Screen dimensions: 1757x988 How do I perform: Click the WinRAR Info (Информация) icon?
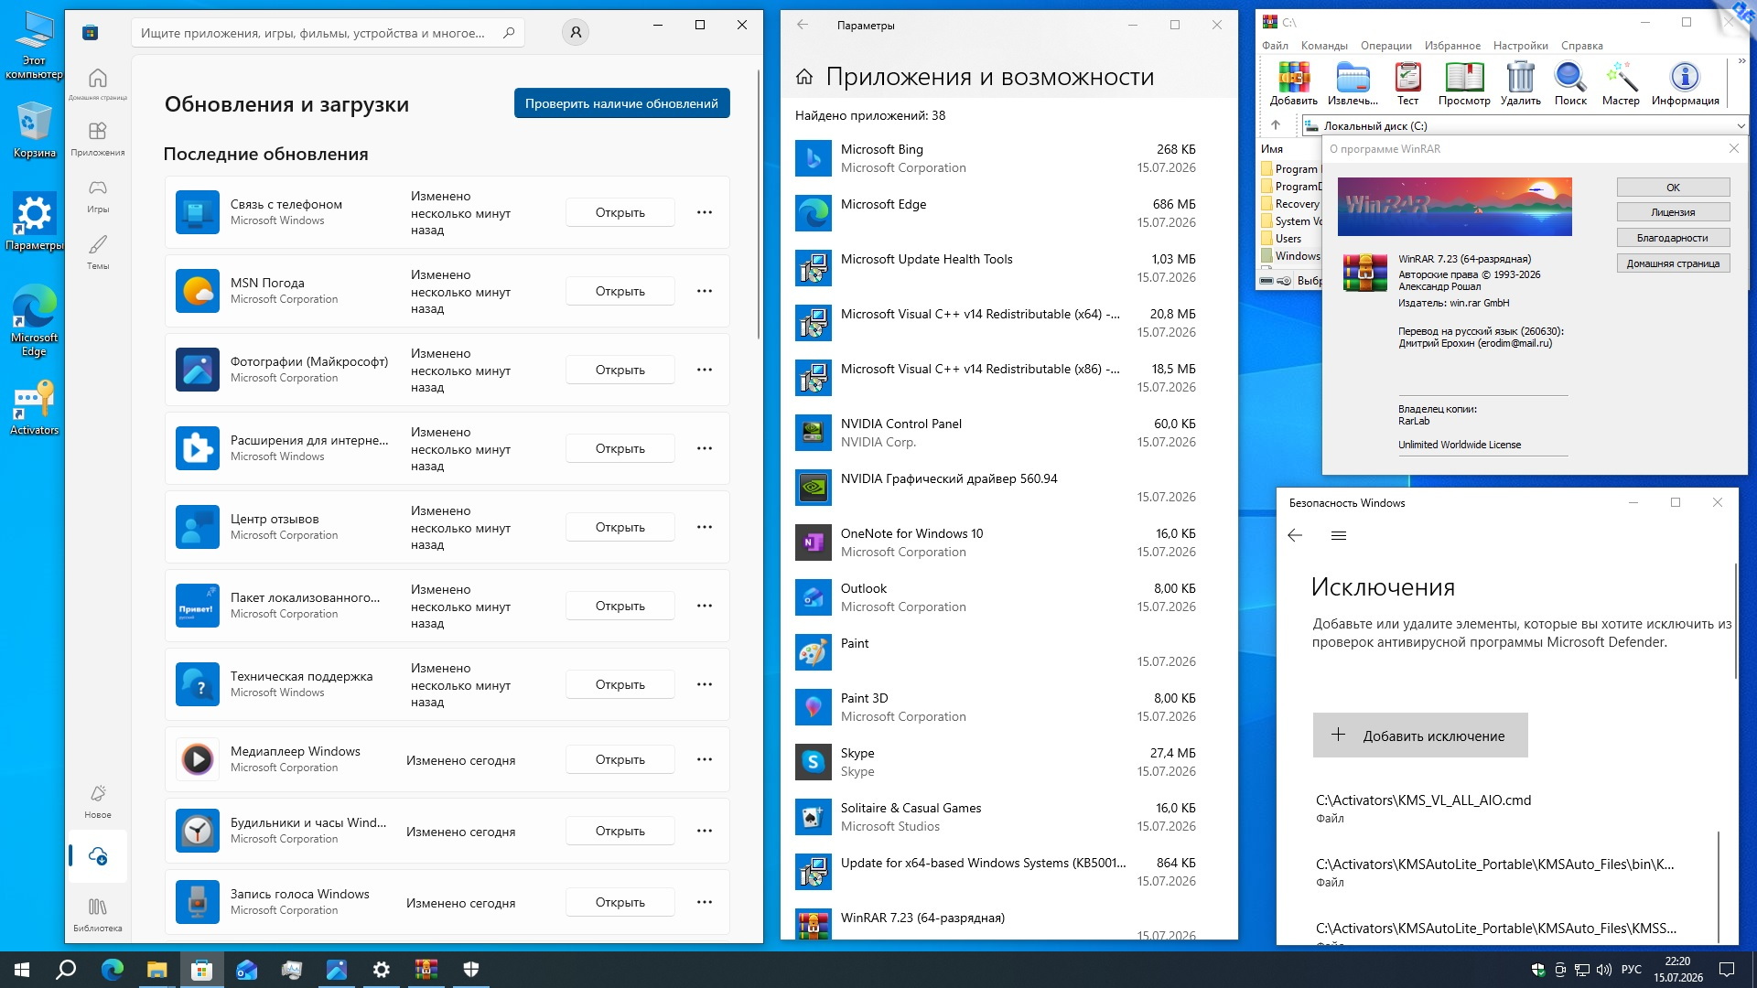(x=1685, y=83)
